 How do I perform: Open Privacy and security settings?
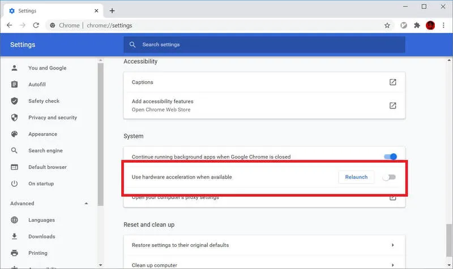point(53,118)
